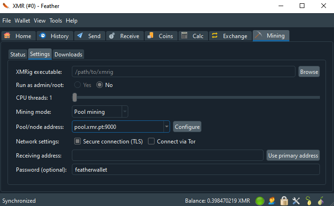Click the CPU threads slider handle
Image resolution: width=334 pixels, height=206 pixels.
75,97
